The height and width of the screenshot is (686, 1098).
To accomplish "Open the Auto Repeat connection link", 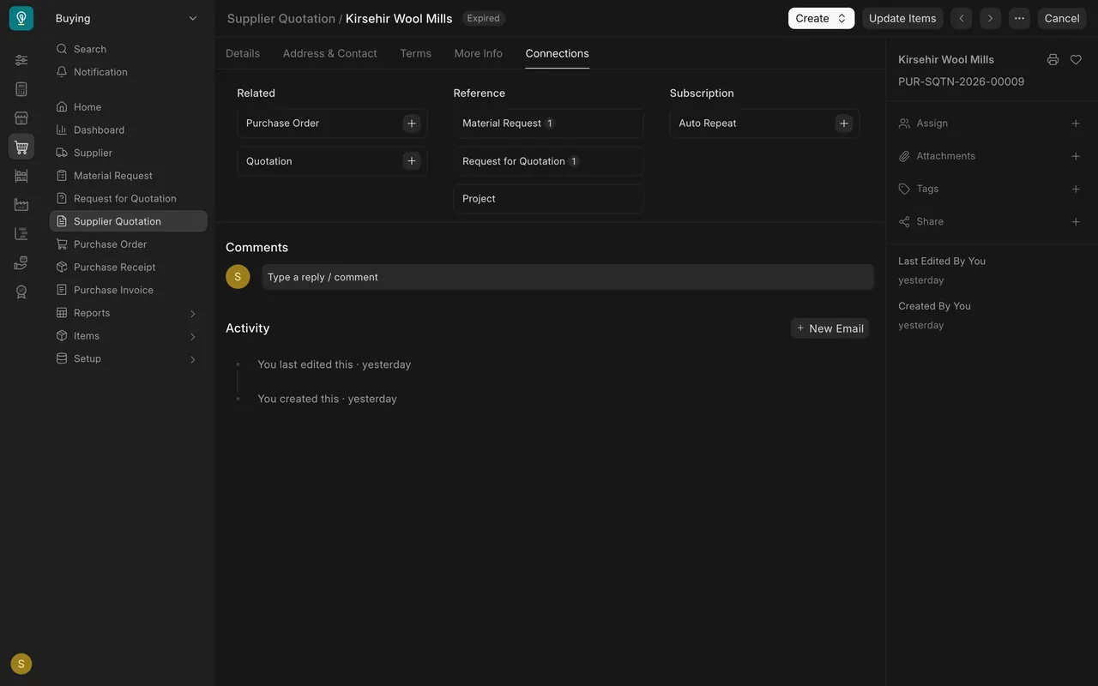I will (x=708, y=123).
